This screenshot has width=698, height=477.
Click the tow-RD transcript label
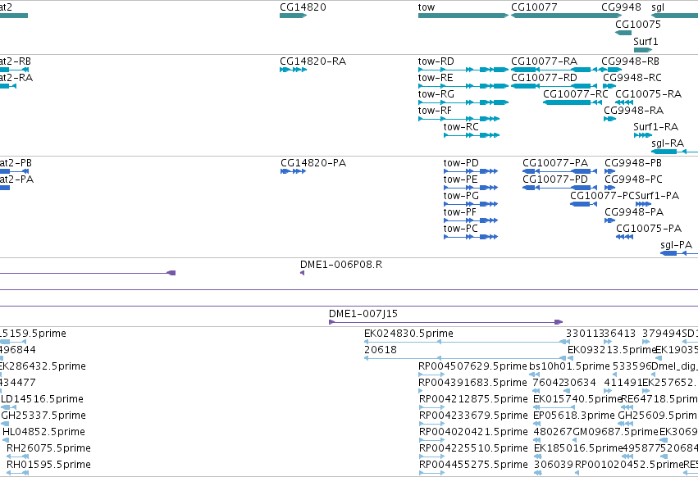(x=436, y=61)
